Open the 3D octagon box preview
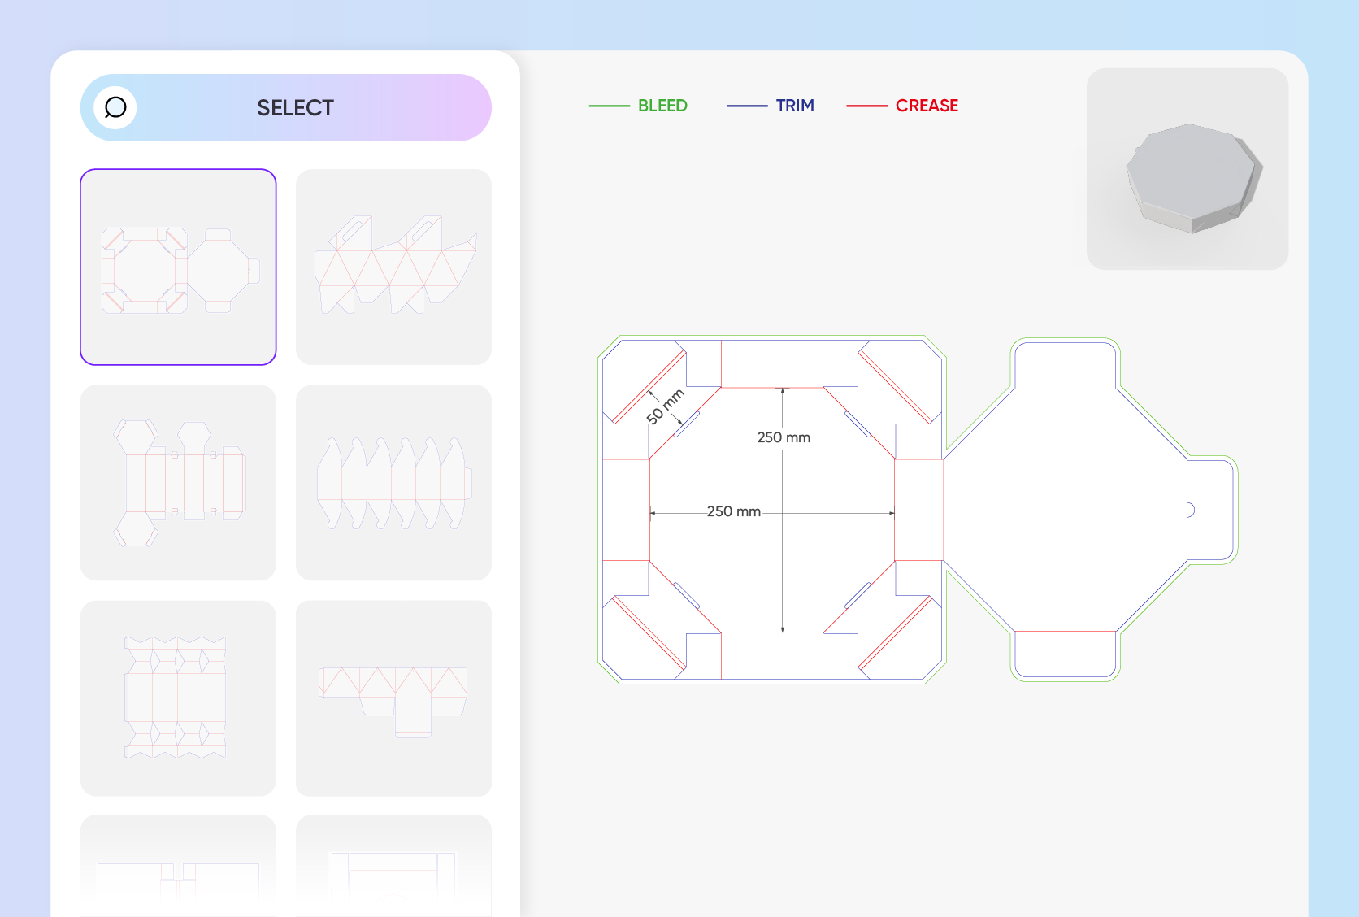Viewport: 1359px width, 917px height. coord(1187,169)
